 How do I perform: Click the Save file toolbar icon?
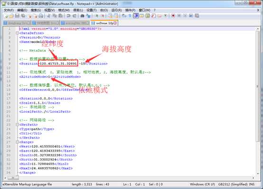[17, 16]
